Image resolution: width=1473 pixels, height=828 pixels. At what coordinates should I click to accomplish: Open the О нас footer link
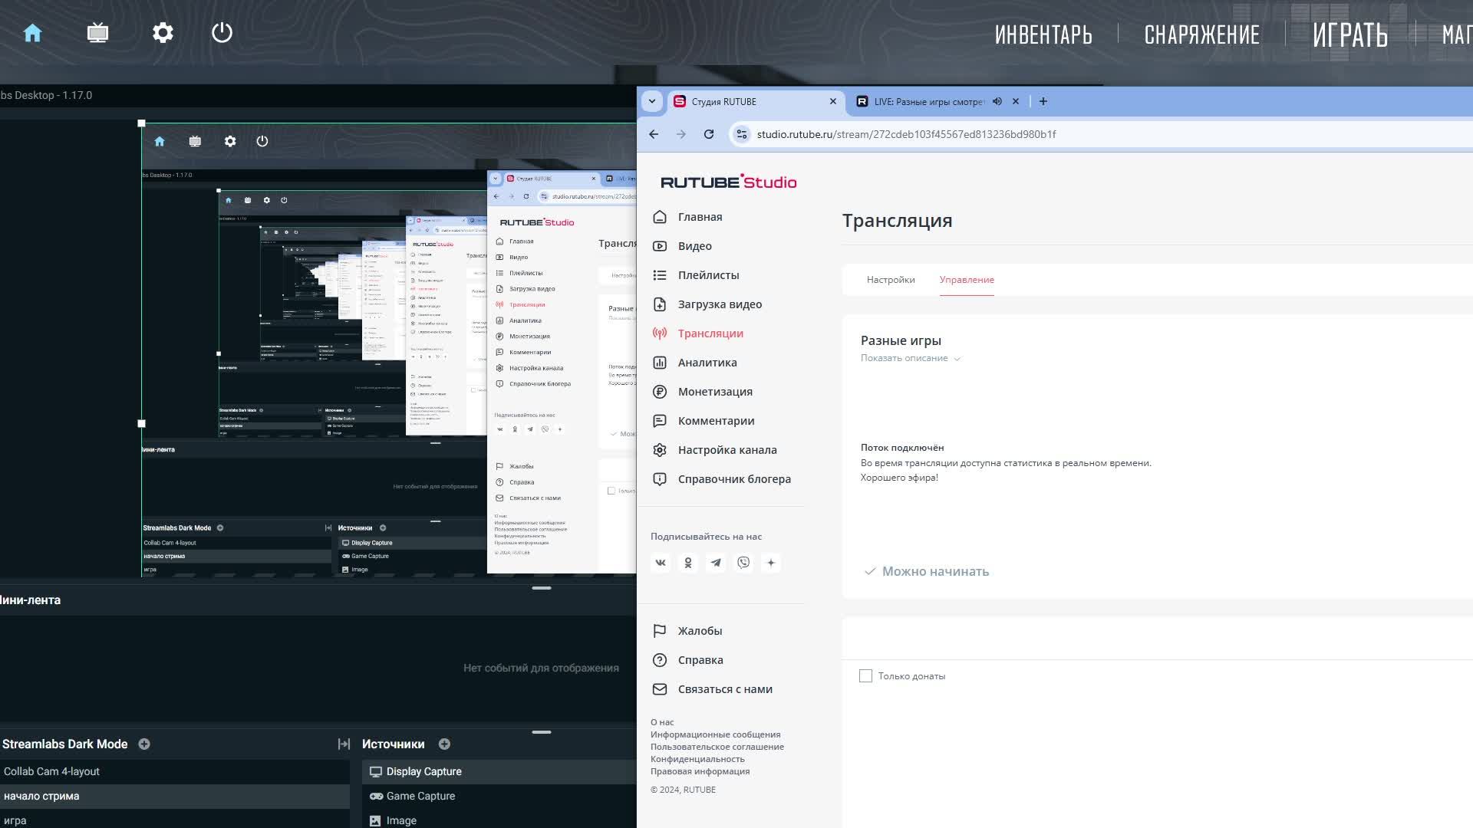pyautogui.click(x=662, y=722)
